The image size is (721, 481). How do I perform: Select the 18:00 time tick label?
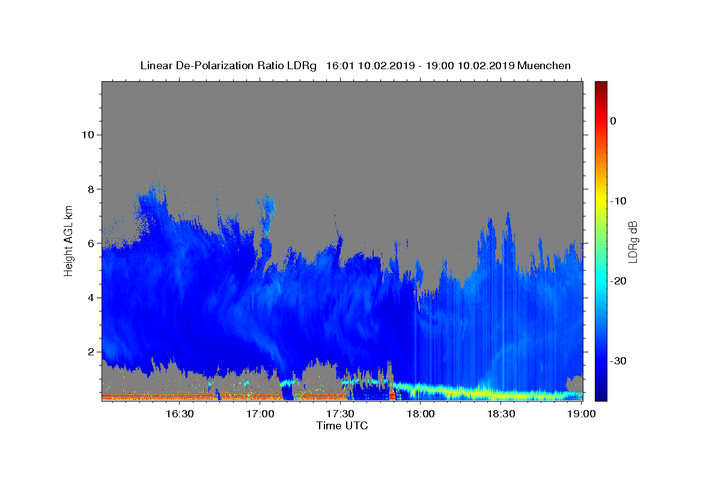pyautogui.click(x=421, y=414)
